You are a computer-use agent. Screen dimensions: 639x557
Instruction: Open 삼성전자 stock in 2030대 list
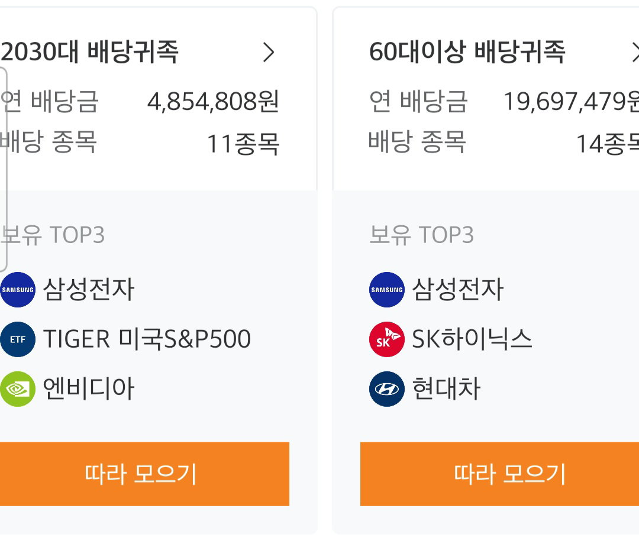pos(88,290)
